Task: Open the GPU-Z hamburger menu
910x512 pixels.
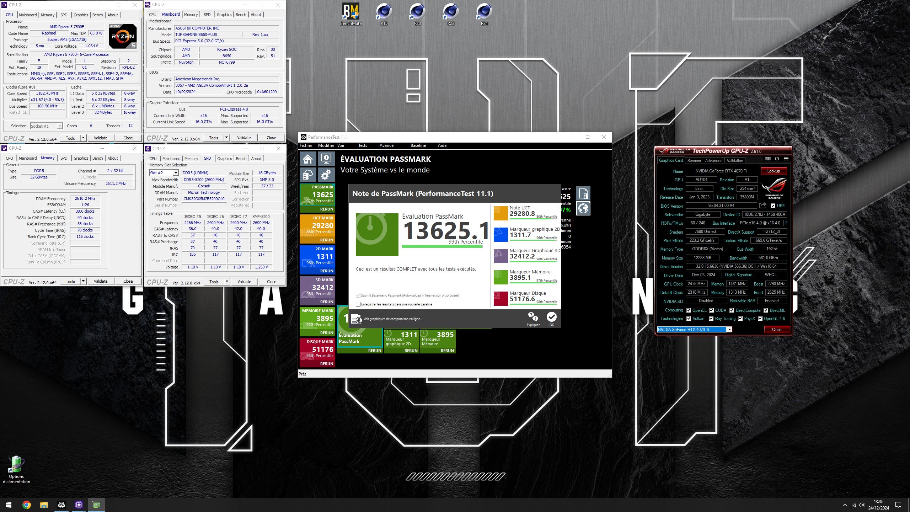Action: click(x=786, y=159)
